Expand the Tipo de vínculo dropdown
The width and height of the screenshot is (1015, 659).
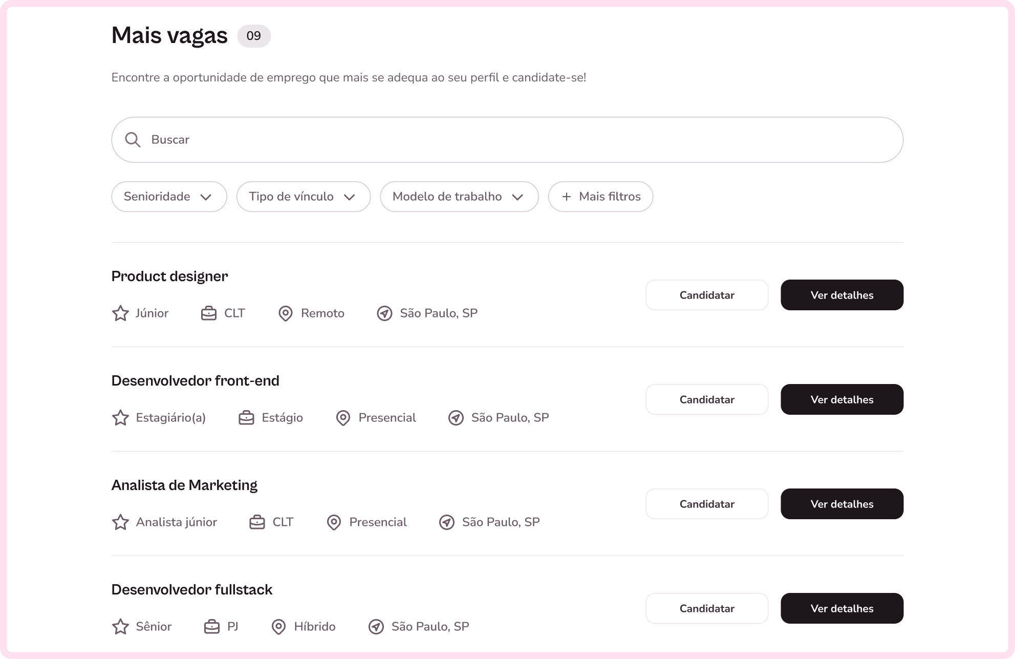(303, 197)
